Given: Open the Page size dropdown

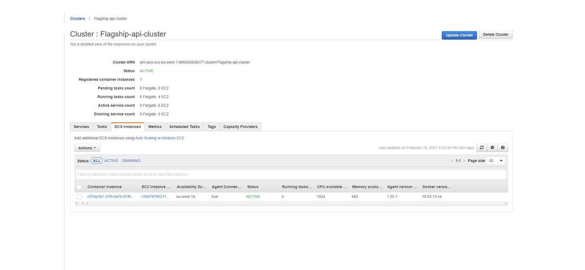Looking at the screenshot, I should [x=496, y=161].
